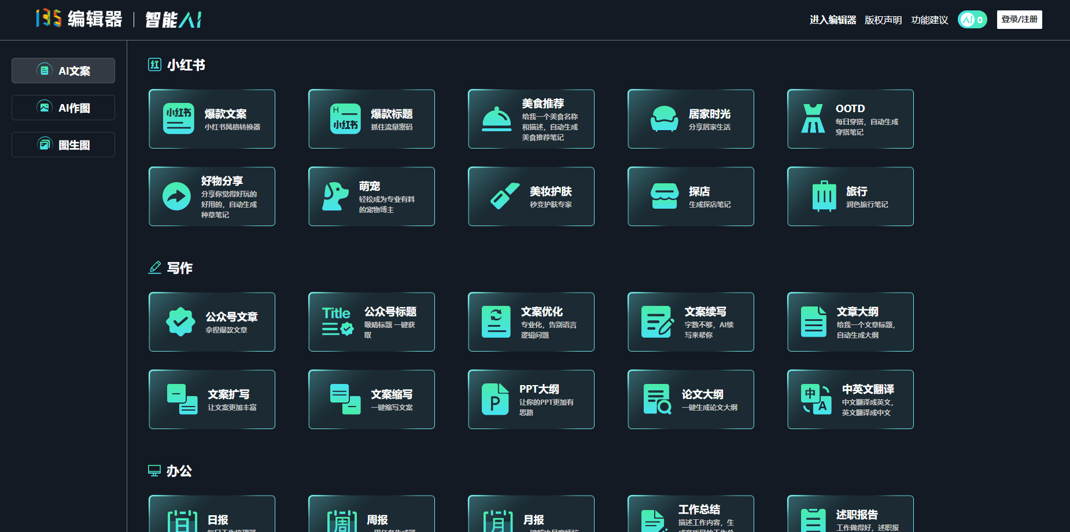The width and height of the screenshot is (1070, 532).
Task: Select the OOTD dress icon
Action: click(813, 119)
